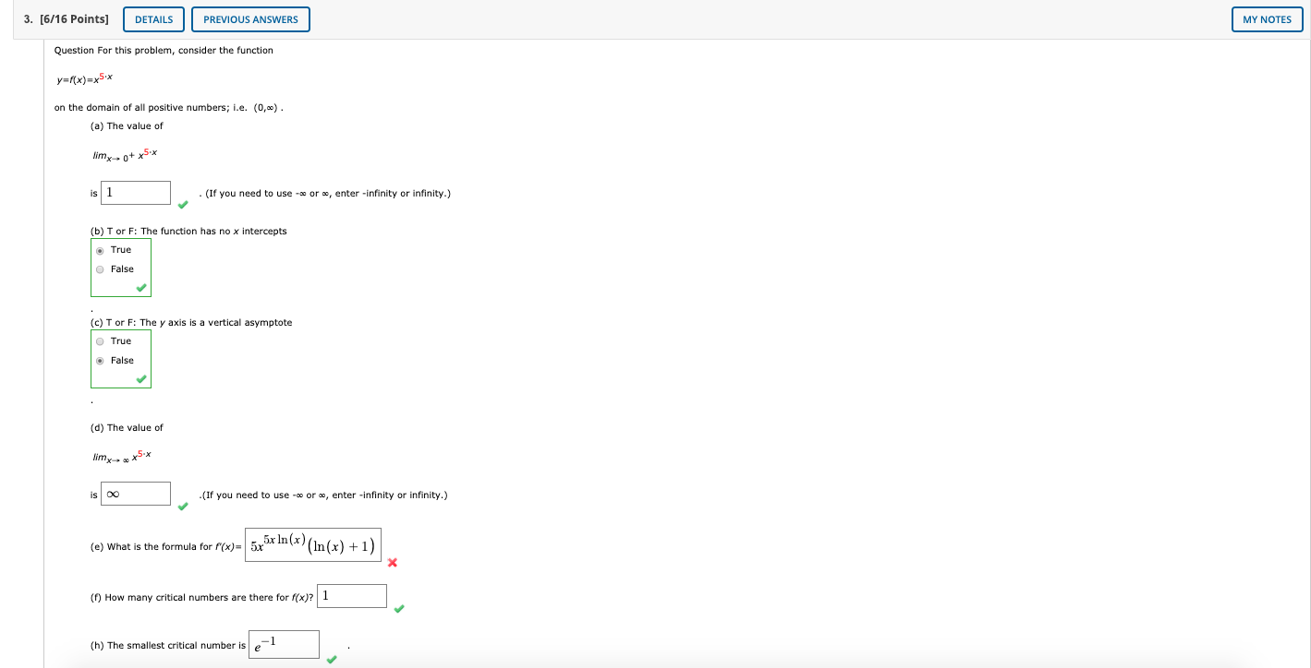Click the green checkmark beside part (a)

[182, 204]
